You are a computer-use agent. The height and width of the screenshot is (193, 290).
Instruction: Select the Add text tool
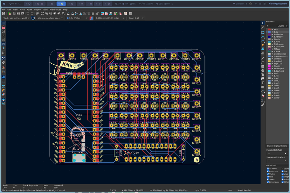click(263, 83)
